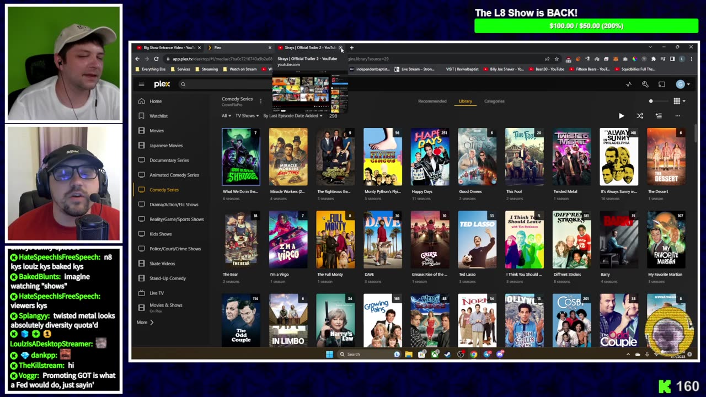Open Chrome from the taskbar
The image size is (706, 397).
(473, 354)
